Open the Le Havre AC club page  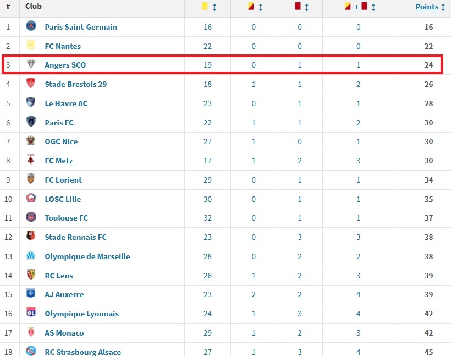[x=66, y=103]
